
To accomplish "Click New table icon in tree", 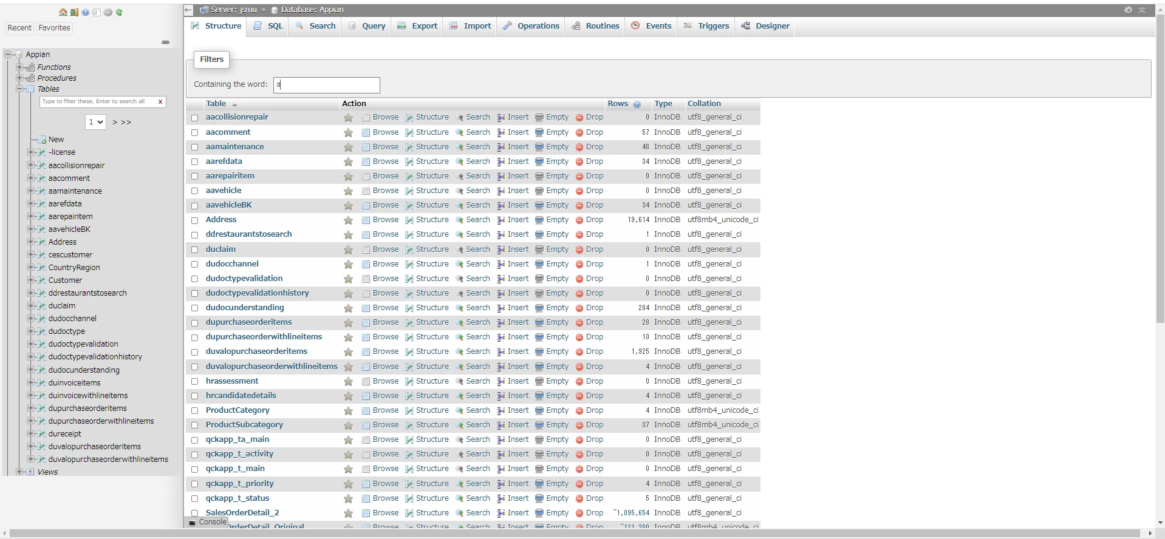I will pyautogui.click(x=41, y=140).
